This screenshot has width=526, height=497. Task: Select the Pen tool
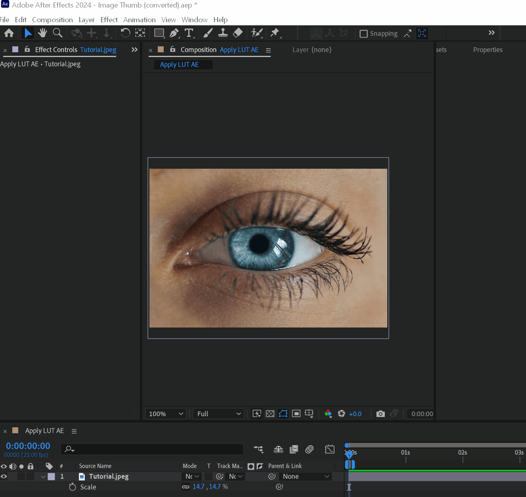[x=174, y=33]
